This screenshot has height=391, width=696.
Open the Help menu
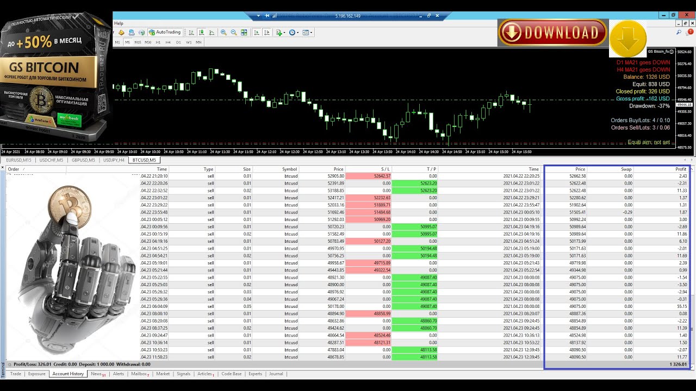(x=119, y=23)
